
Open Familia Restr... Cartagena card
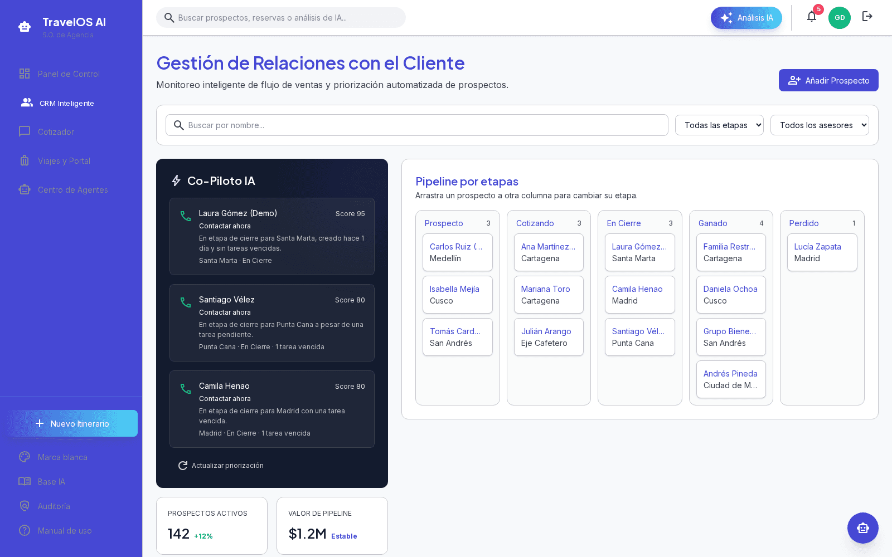(731, 252)
